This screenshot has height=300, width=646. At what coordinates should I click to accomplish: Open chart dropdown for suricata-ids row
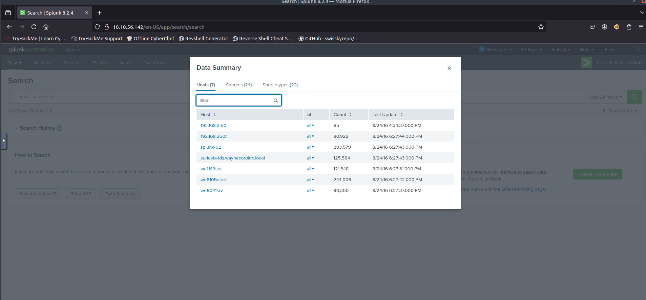point(311,158)
